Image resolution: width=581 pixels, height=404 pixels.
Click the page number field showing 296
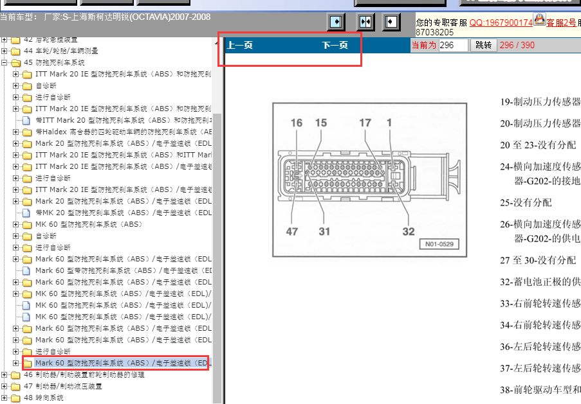pyautogui.click(x=453, y=45)
